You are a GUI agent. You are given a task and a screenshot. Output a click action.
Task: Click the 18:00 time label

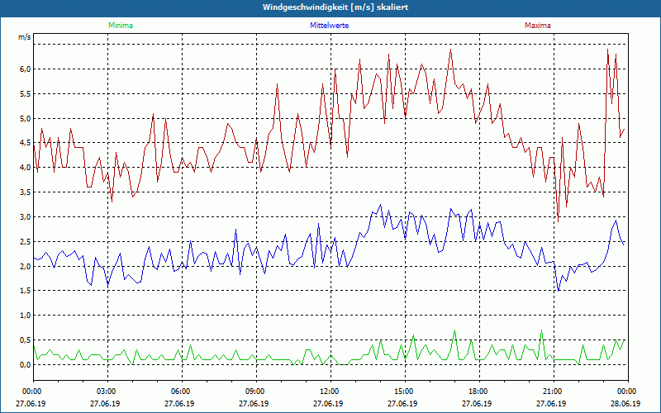click(478, 392)
